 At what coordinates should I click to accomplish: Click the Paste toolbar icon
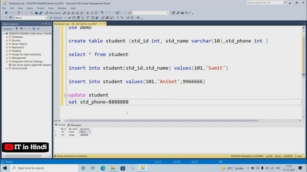pyautogui.click(x=96, y=13)
